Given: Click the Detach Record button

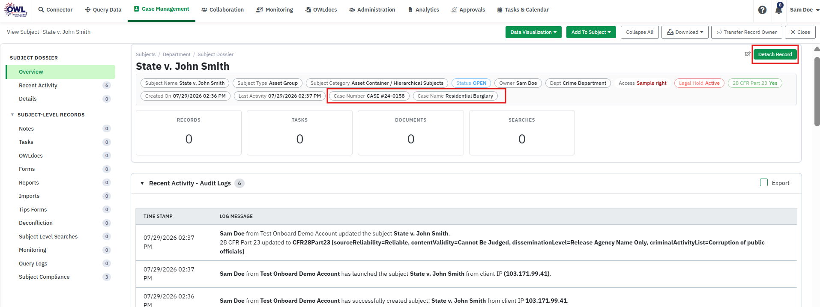Looking at the screenshot, I should click(x=775, y=54).
